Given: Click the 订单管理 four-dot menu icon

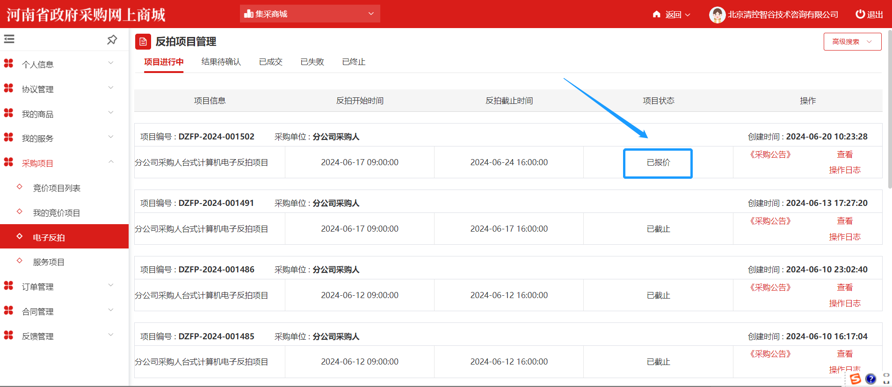Looking at the screenshot, I should [x=8, y=285].
